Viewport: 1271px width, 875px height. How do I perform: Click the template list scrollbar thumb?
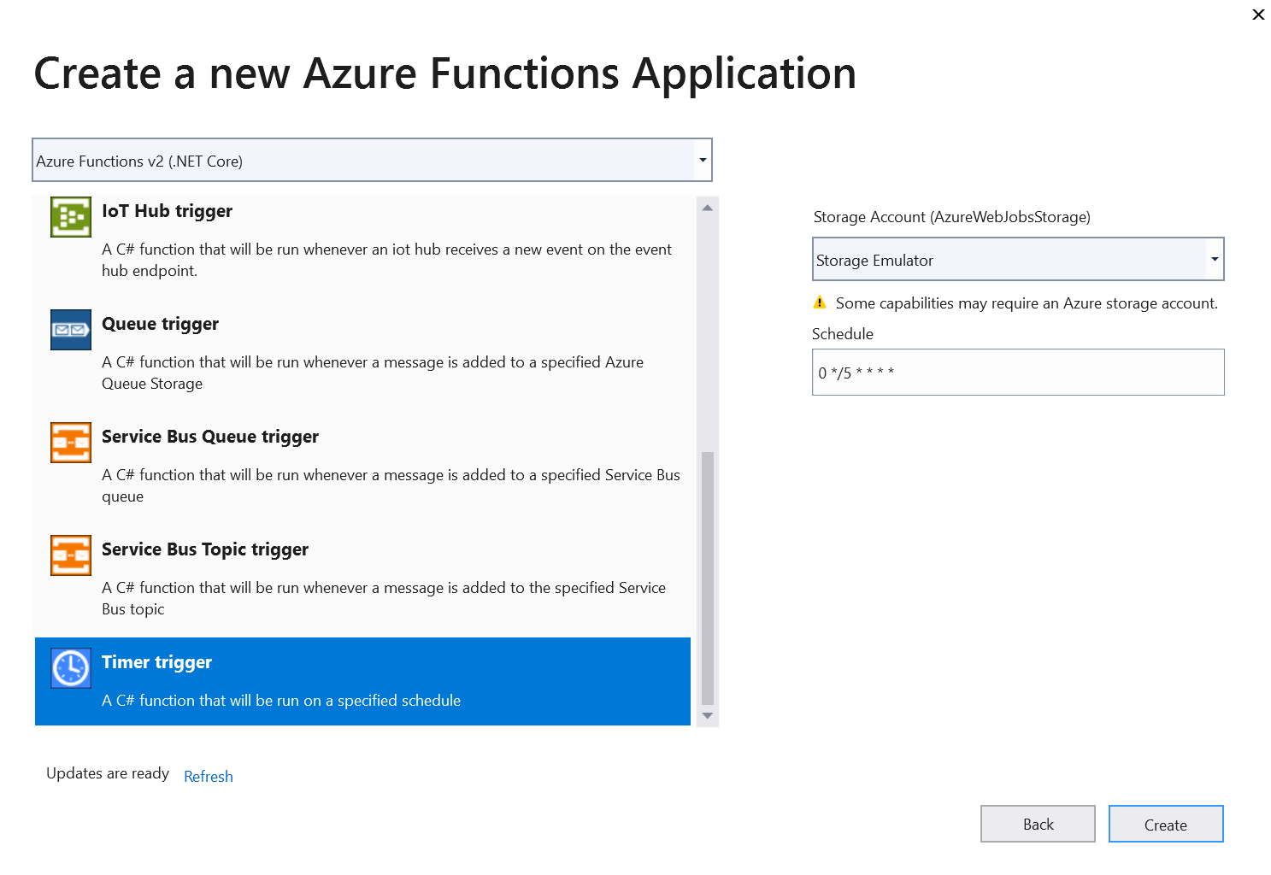pos(708,578)
